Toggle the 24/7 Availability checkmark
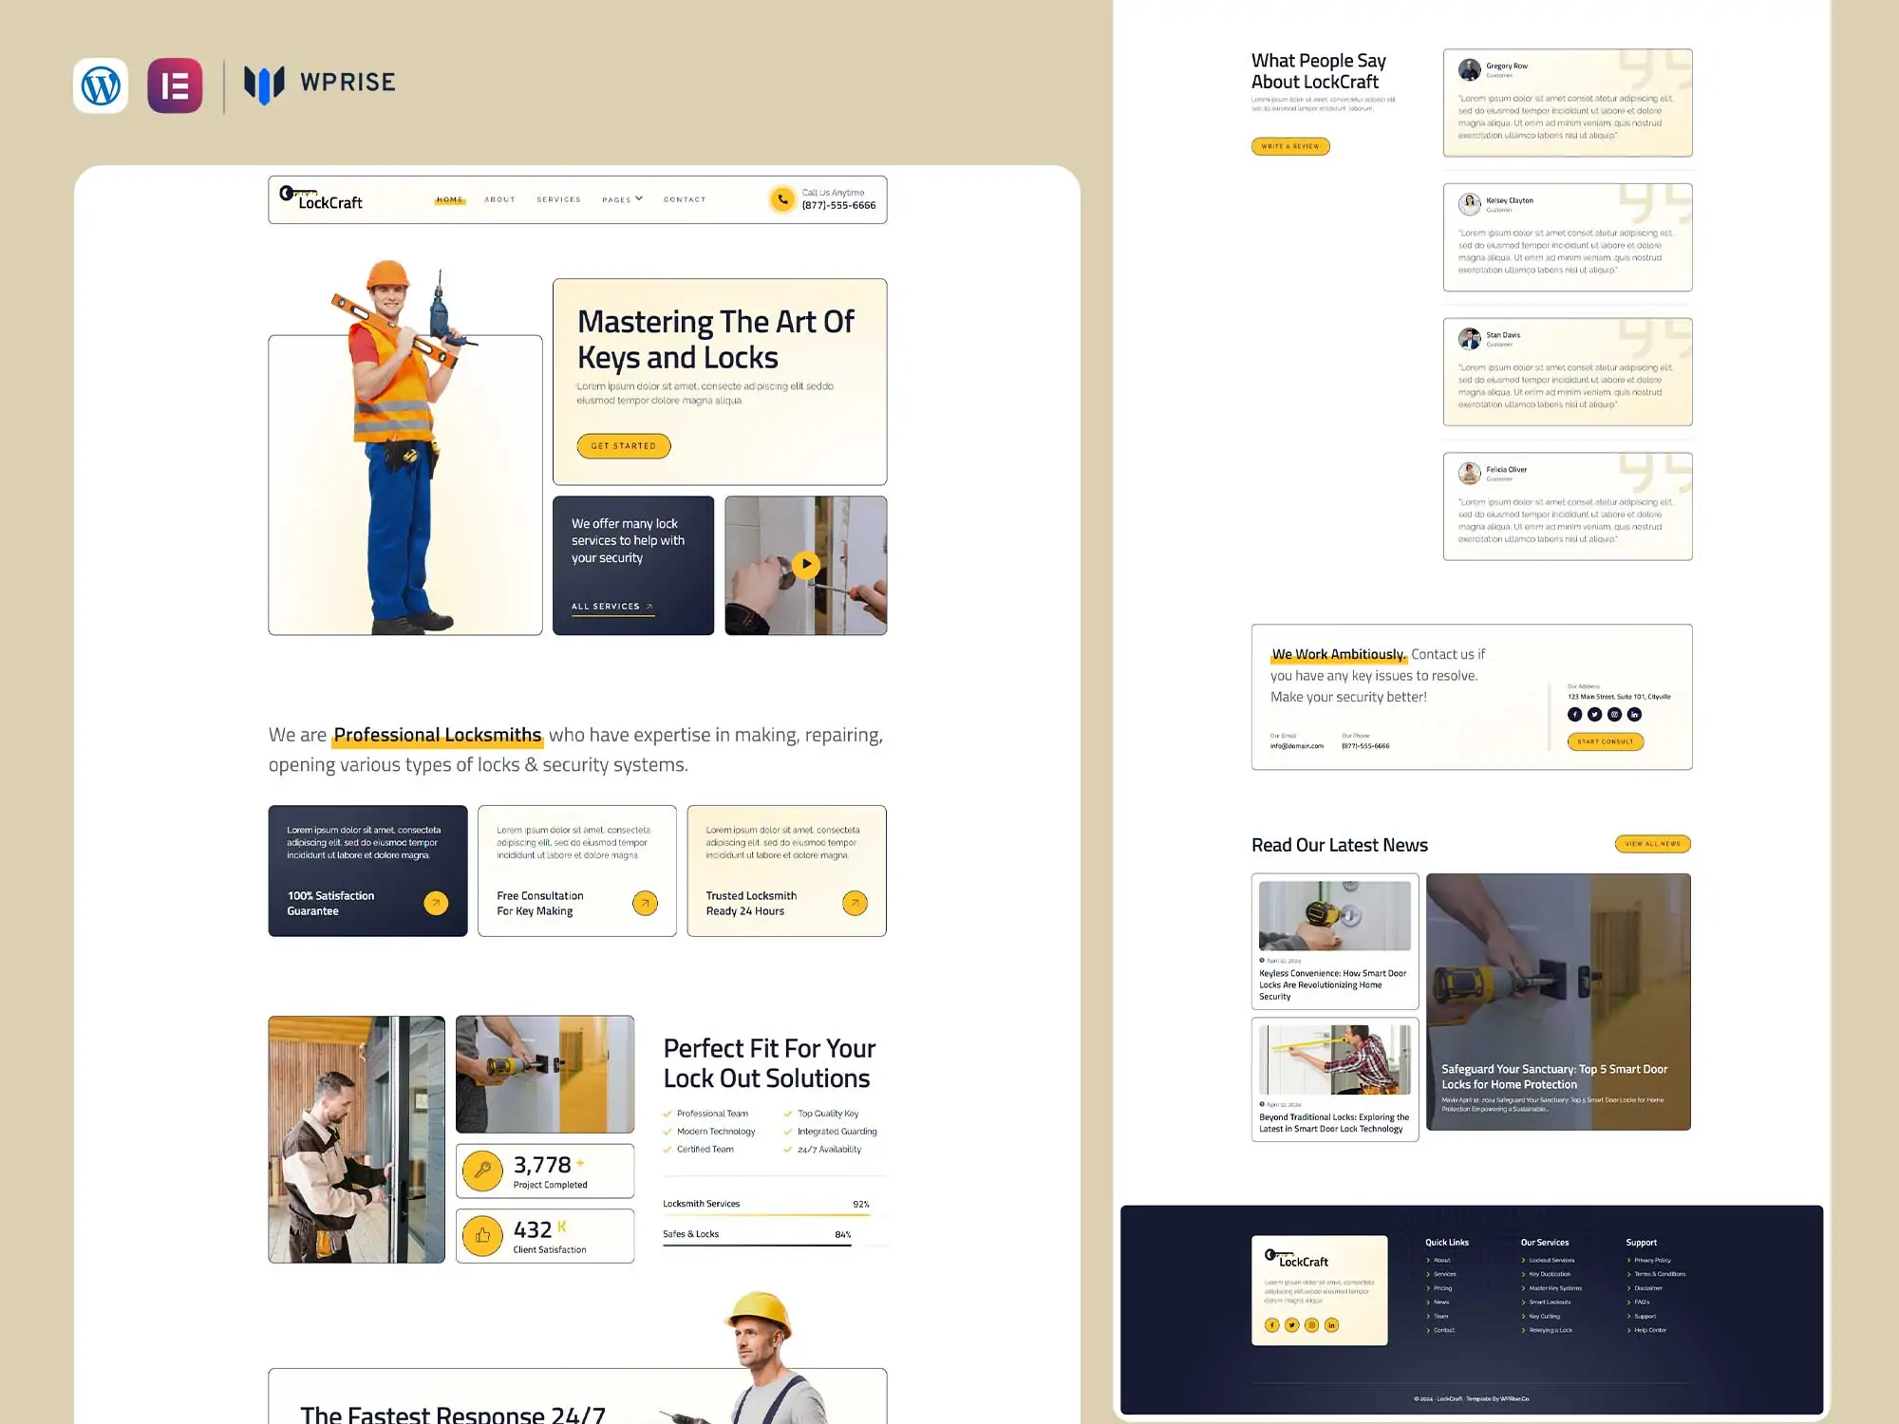This screenshot has width=1899, height=1424. pyautogui.click(x=787, y=1149)
